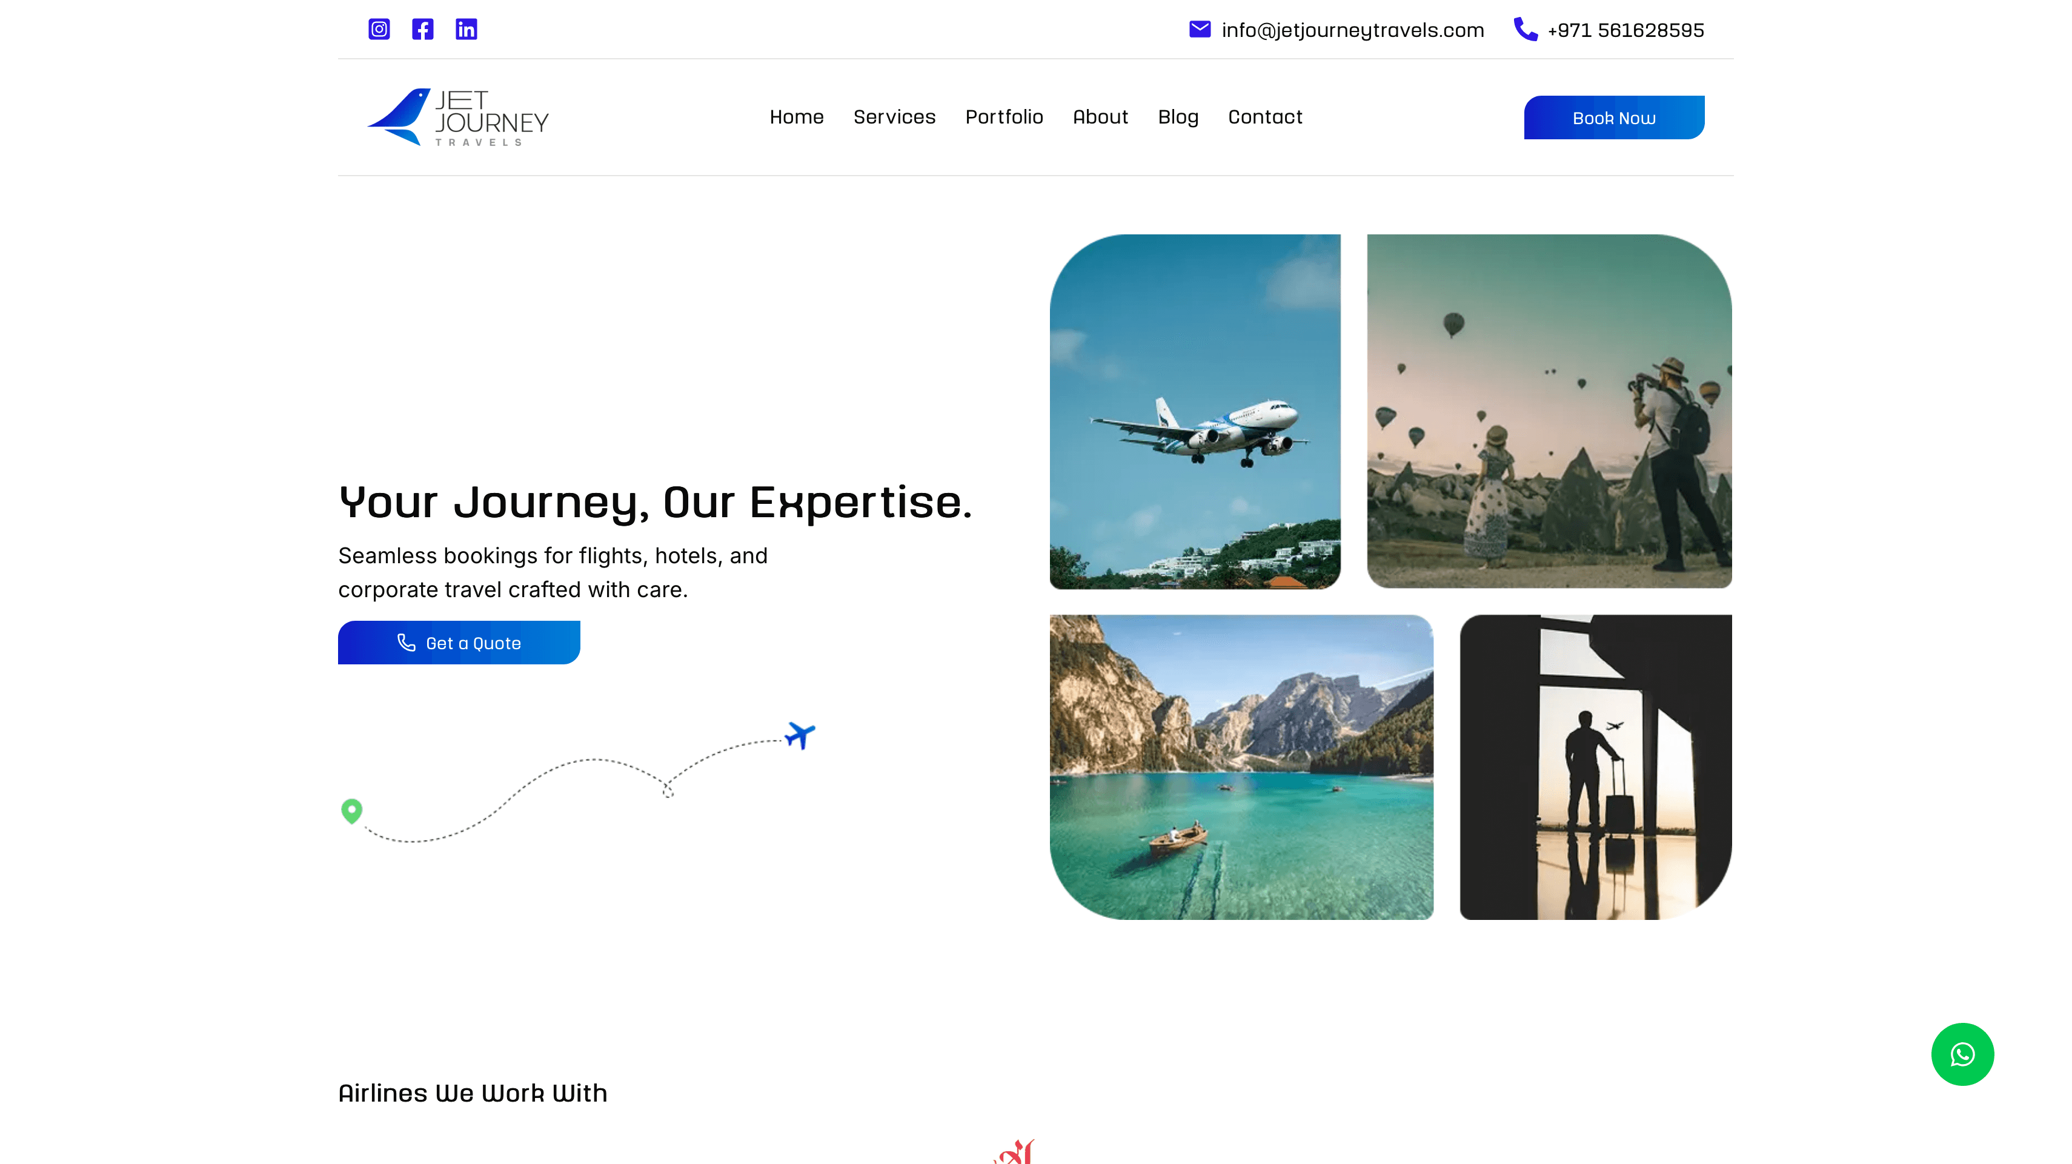
Task: Select the Blog navigation item
Action: coord(1178,116)
